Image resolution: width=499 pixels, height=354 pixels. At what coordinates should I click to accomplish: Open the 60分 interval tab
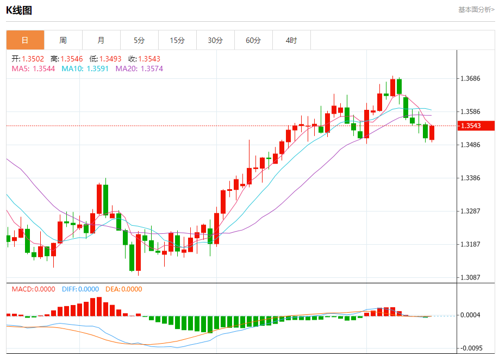coord(253,40)
